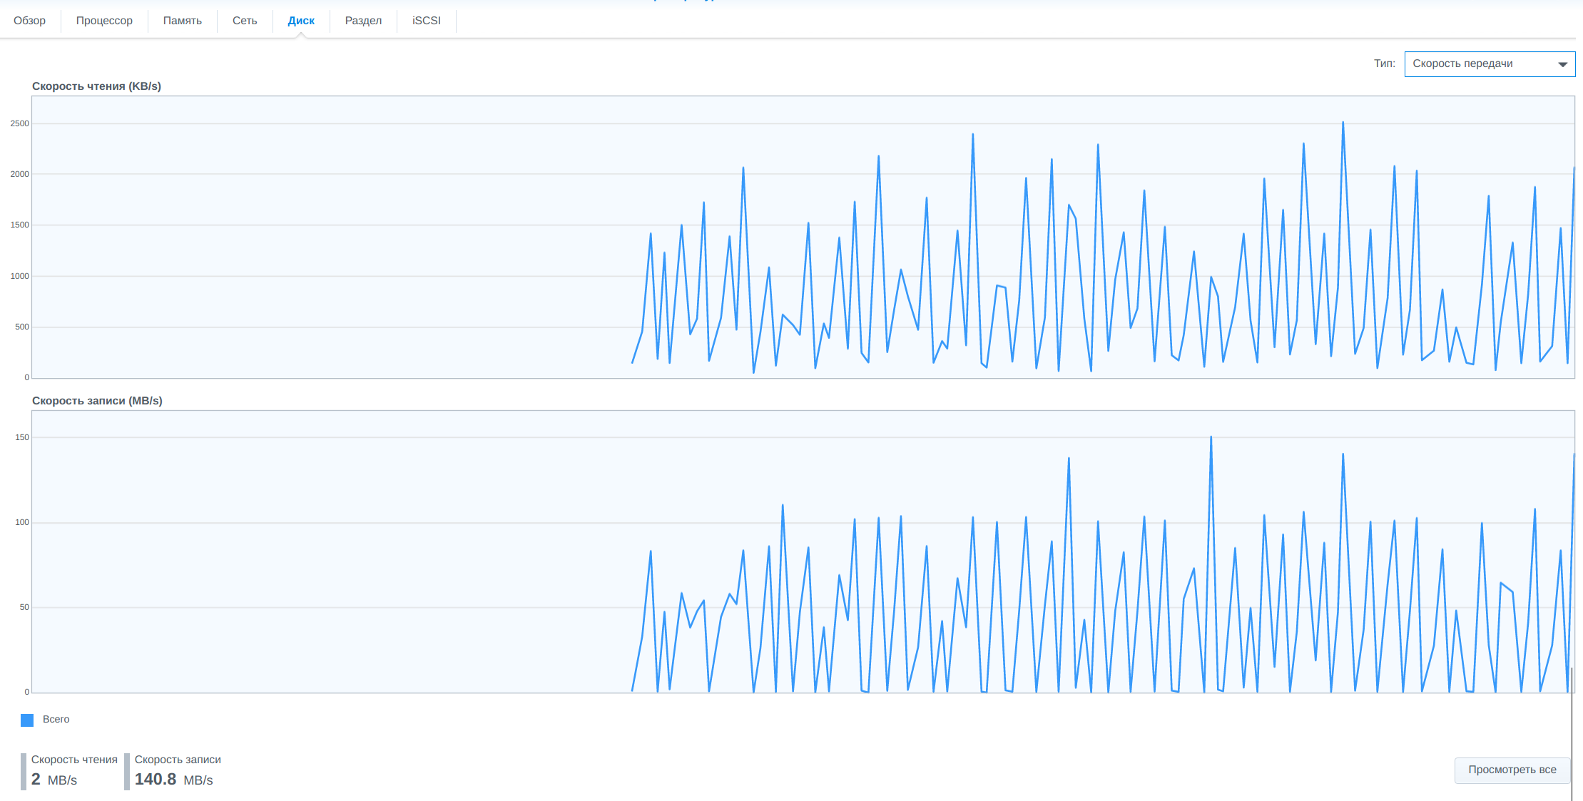Click the Скорость чтения (KB/s) chart title
This screenshot has width=1583, height=801.
click(96, 86)
